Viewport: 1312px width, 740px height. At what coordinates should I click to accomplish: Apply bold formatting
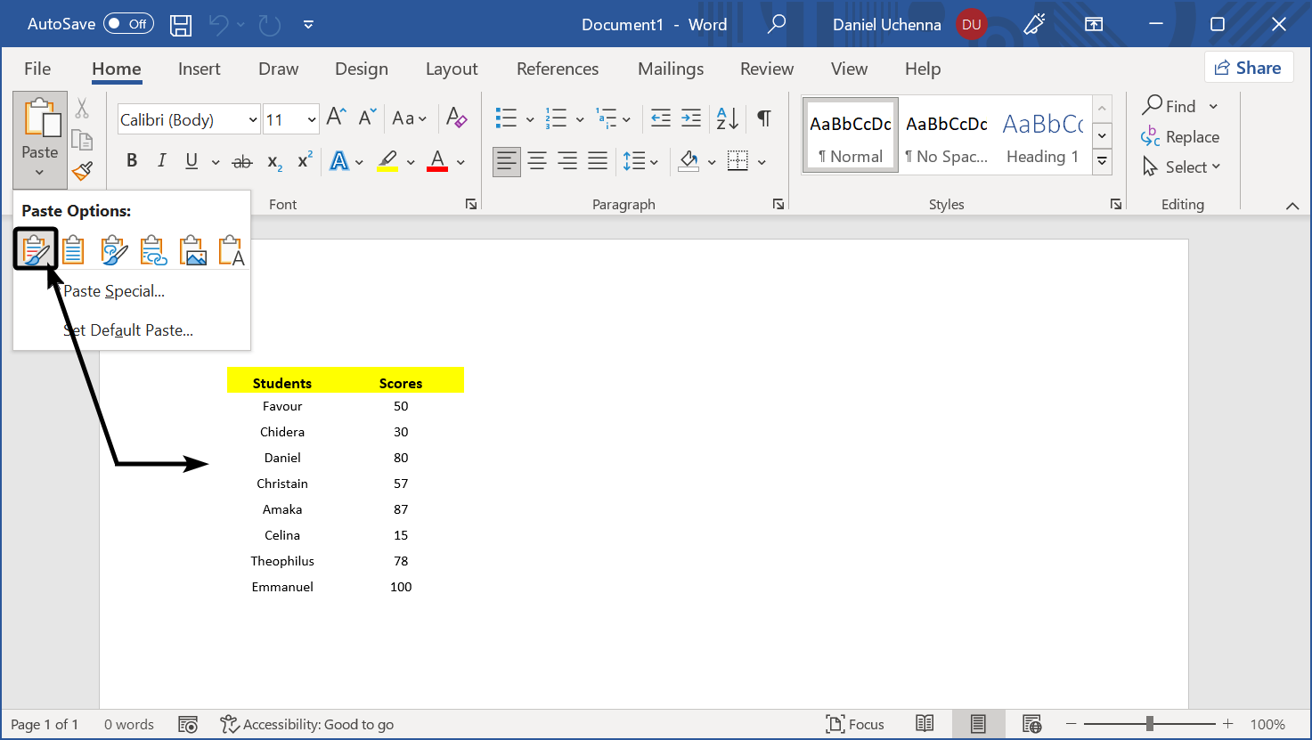pyautogui.click(x=131, y=160)
